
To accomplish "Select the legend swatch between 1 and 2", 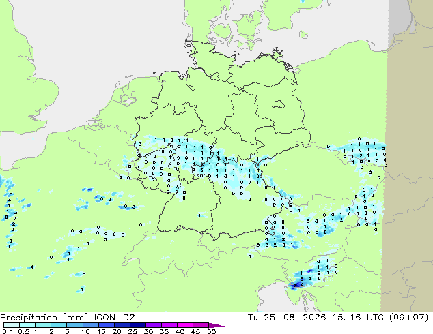I will (43, 325).
